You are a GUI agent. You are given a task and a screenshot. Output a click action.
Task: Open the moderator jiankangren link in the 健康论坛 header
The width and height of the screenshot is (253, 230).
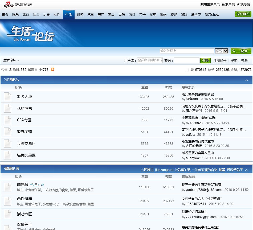(x=164, y=170)
